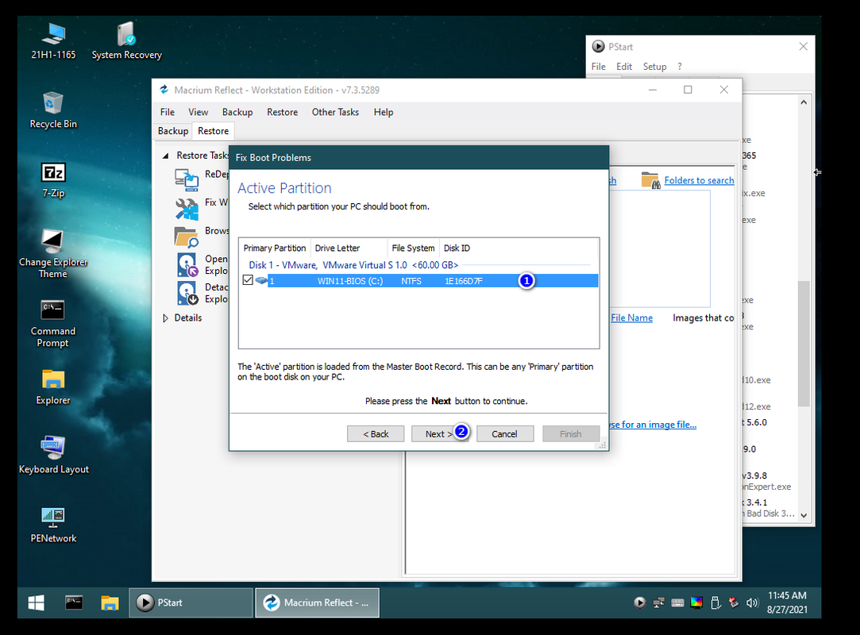Open the Explorer desktop shortcut

click(x=53, y=387)
